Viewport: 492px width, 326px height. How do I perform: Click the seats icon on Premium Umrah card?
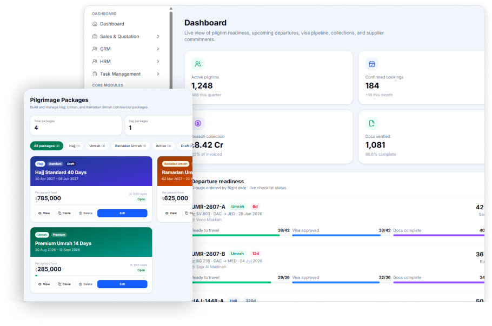(131, 265)
